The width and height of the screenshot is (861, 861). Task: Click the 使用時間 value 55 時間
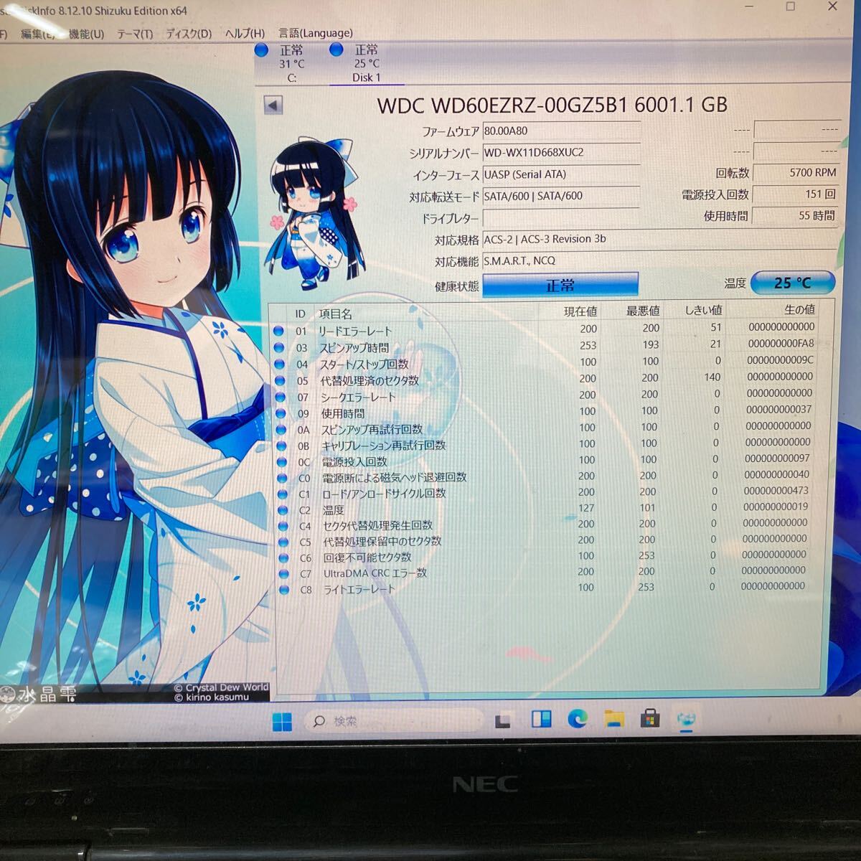tap(796, 215)
